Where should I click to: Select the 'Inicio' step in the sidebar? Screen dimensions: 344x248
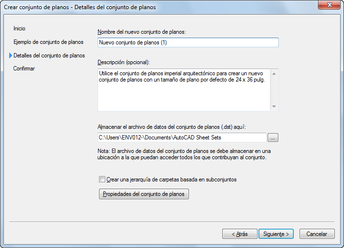click(19, 29)
